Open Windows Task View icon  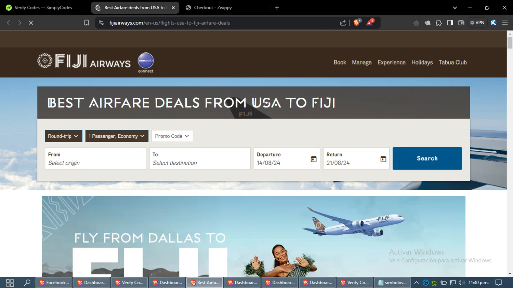[10, 283]
